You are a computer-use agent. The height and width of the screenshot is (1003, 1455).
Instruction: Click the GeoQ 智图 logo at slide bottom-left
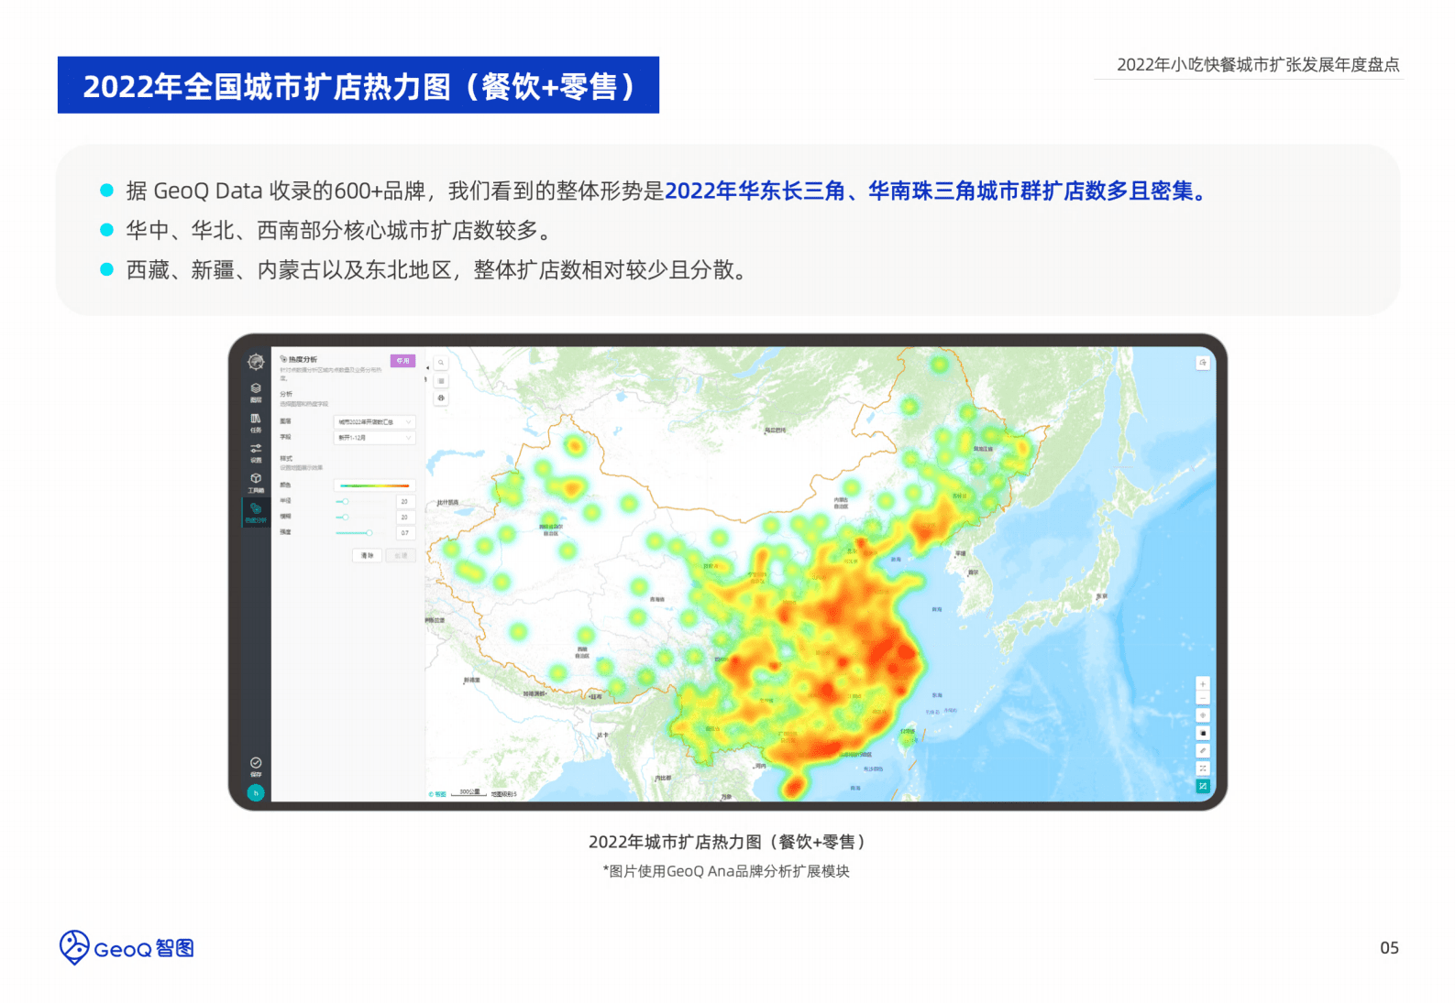click(127, 948)
